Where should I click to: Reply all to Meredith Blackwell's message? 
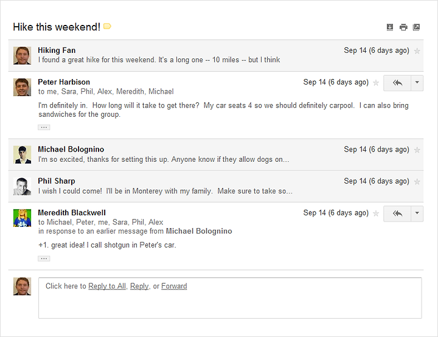397,214
